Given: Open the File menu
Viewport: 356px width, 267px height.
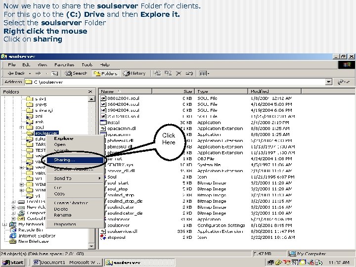Looking at the screenshot, I should click(x=11, y=65).
